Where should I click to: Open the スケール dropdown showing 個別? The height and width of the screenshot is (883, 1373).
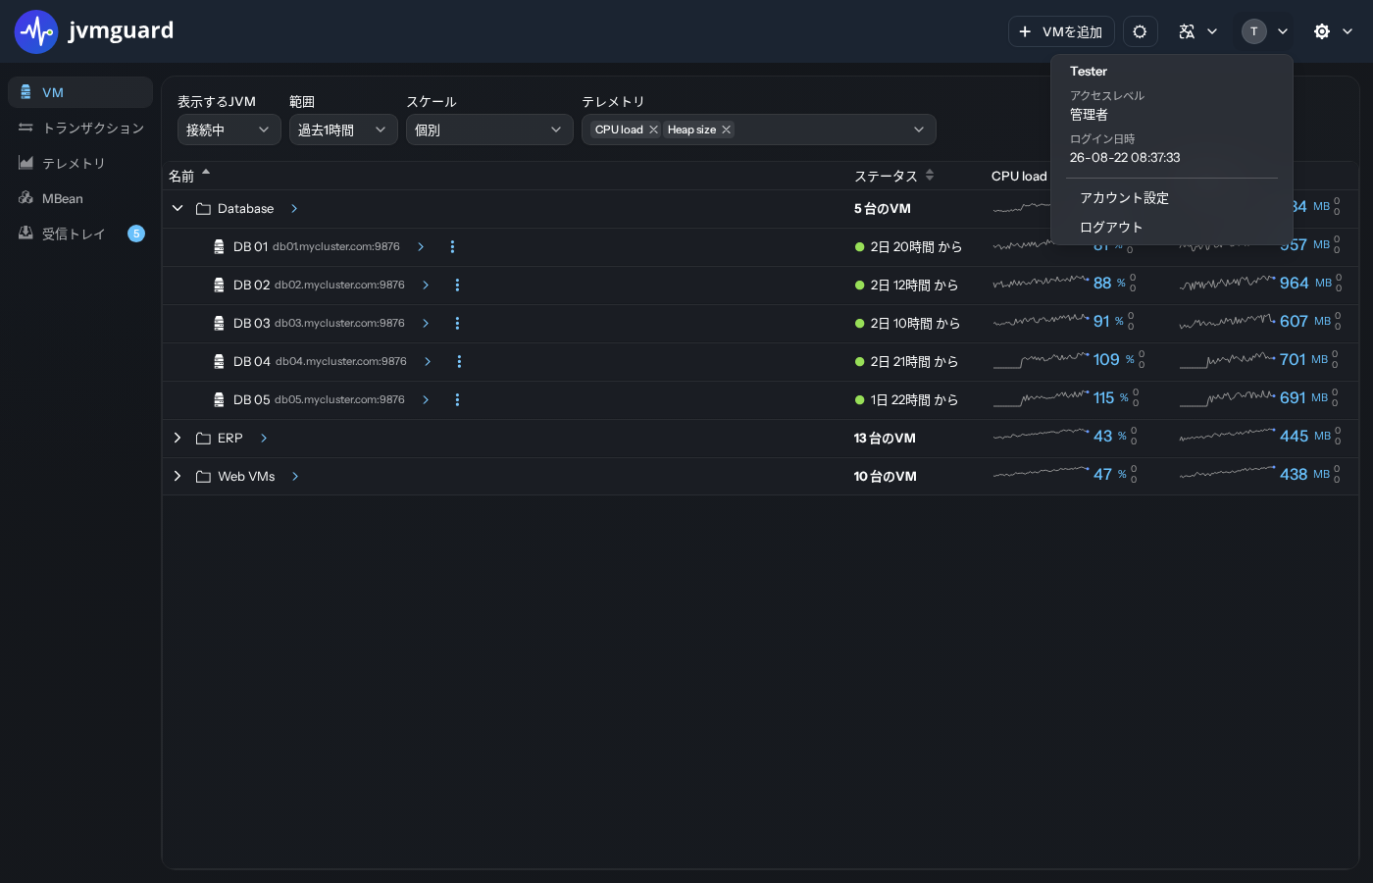(x=489, y=130)
